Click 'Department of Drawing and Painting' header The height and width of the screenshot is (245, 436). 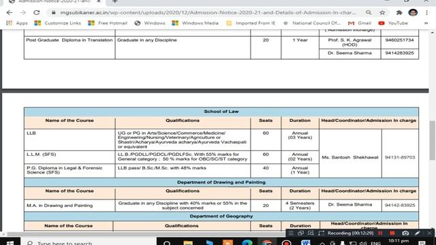(x=221, y=182)
